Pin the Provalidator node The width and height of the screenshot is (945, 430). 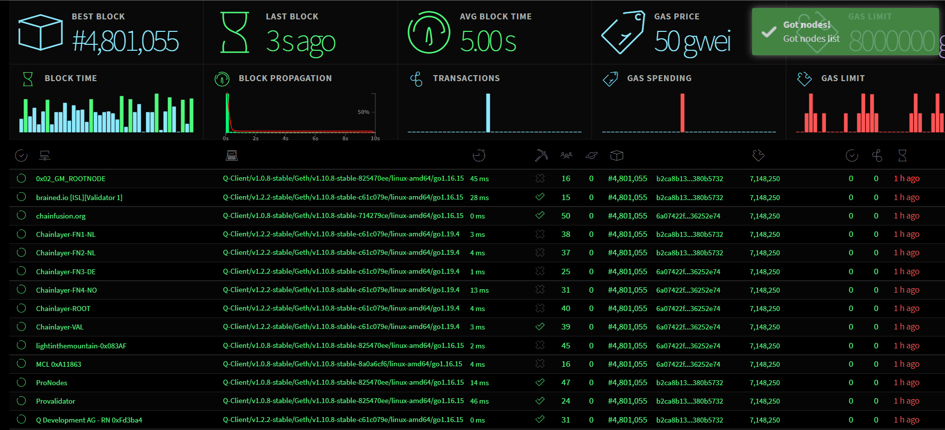[21, 401]
